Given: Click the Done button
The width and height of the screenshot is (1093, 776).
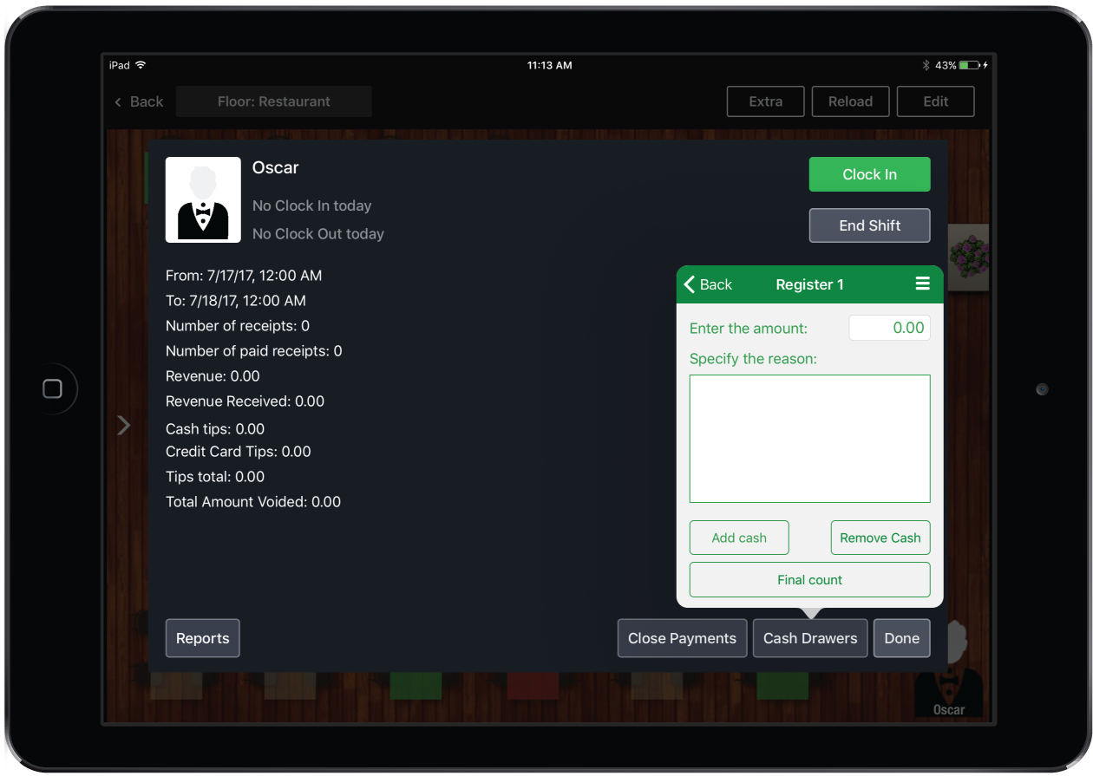Looking at the screenshot, I should (901, 638).
